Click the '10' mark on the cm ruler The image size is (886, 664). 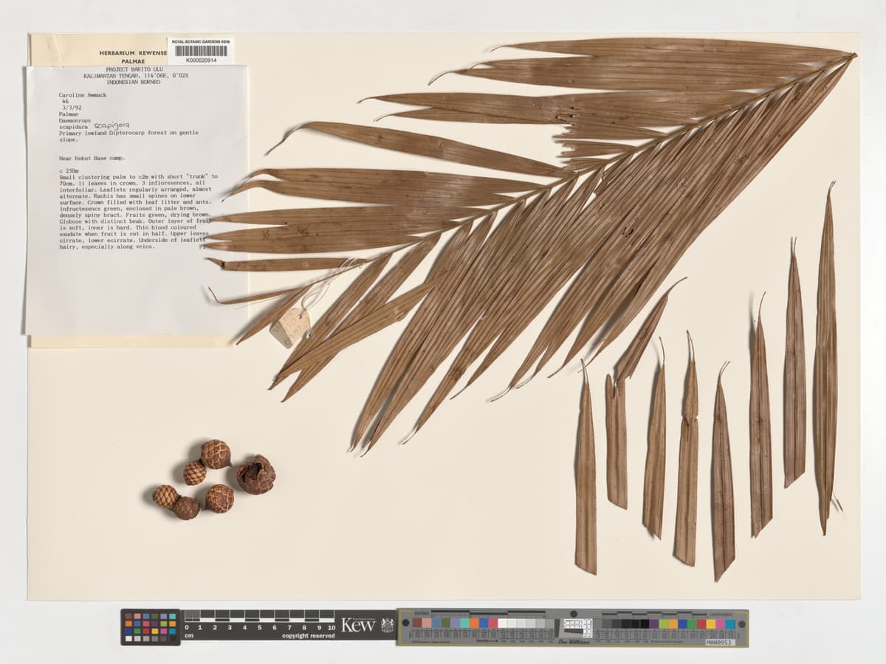pyautogui.click(x=332, y=627)
